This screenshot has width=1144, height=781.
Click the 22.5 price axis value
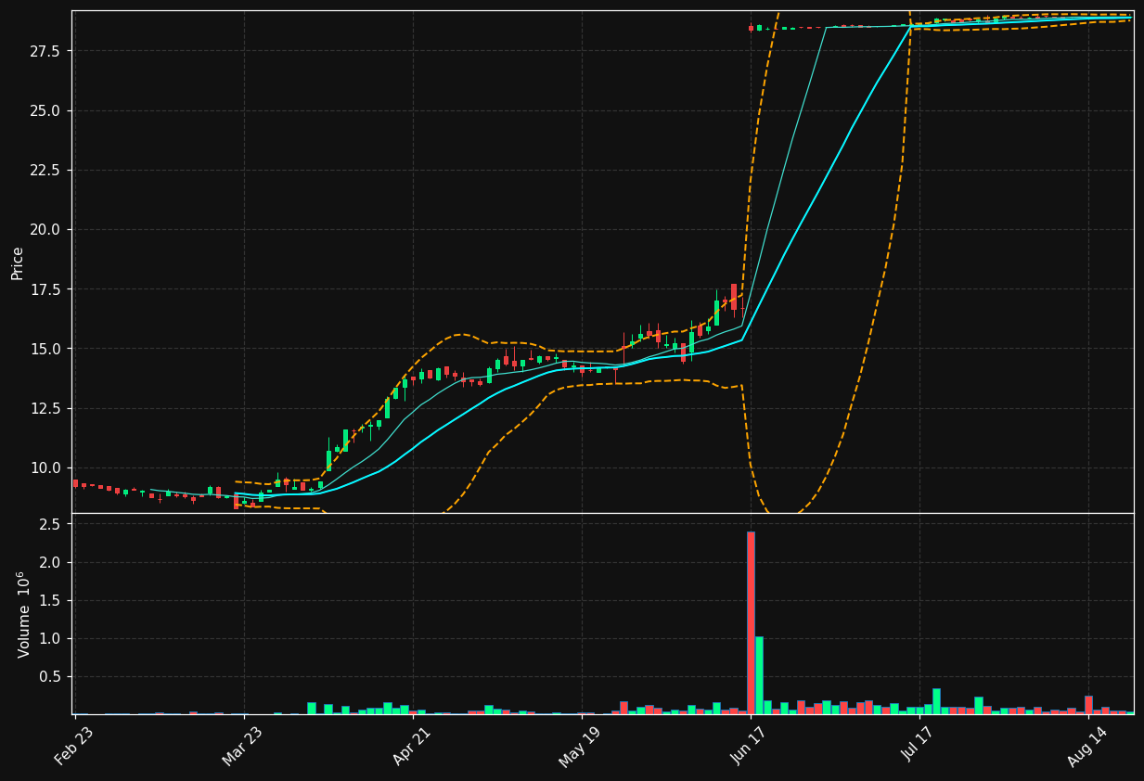tap(45, 170)
